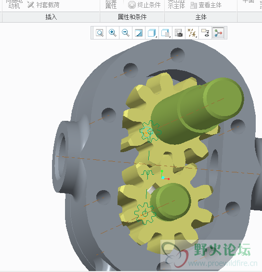Select the coordinate system triad between gears
The image size is (262, 272).
[x=165, y=175]
